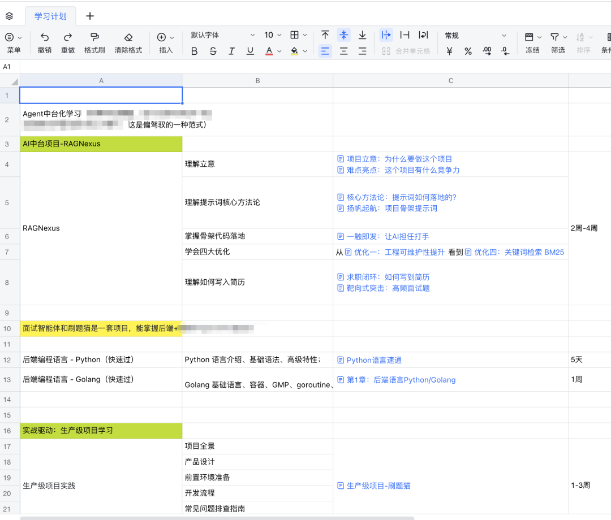Click the freeze panes icon
Screen dimensions: 611x520
(x=529, y=37)
